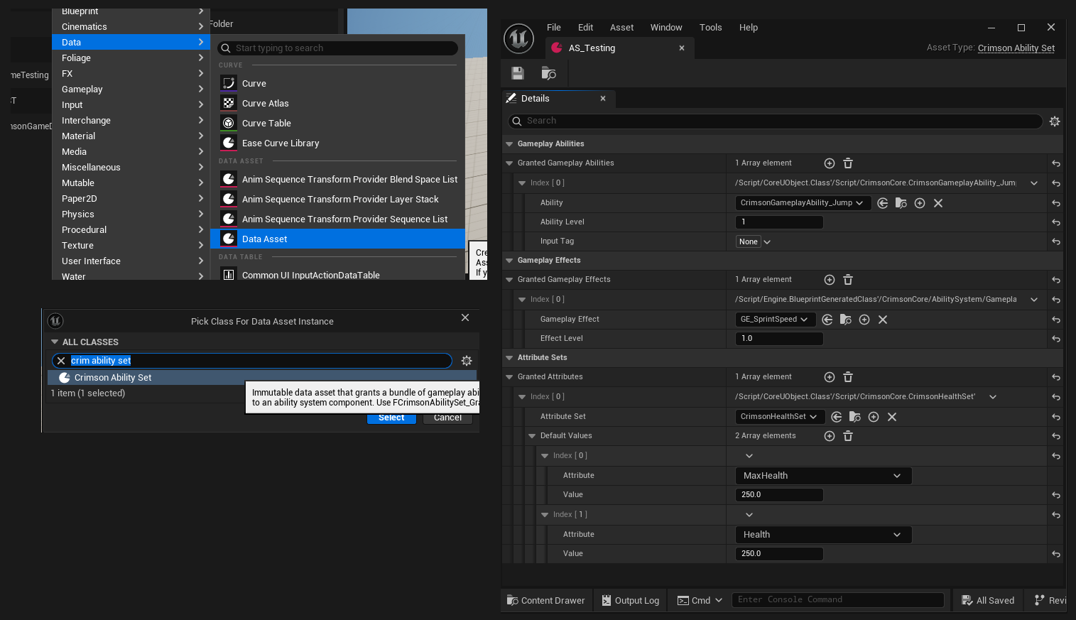Clear the class search text with X
Screen dimensions: 1076x620
(x=61, y=361)
